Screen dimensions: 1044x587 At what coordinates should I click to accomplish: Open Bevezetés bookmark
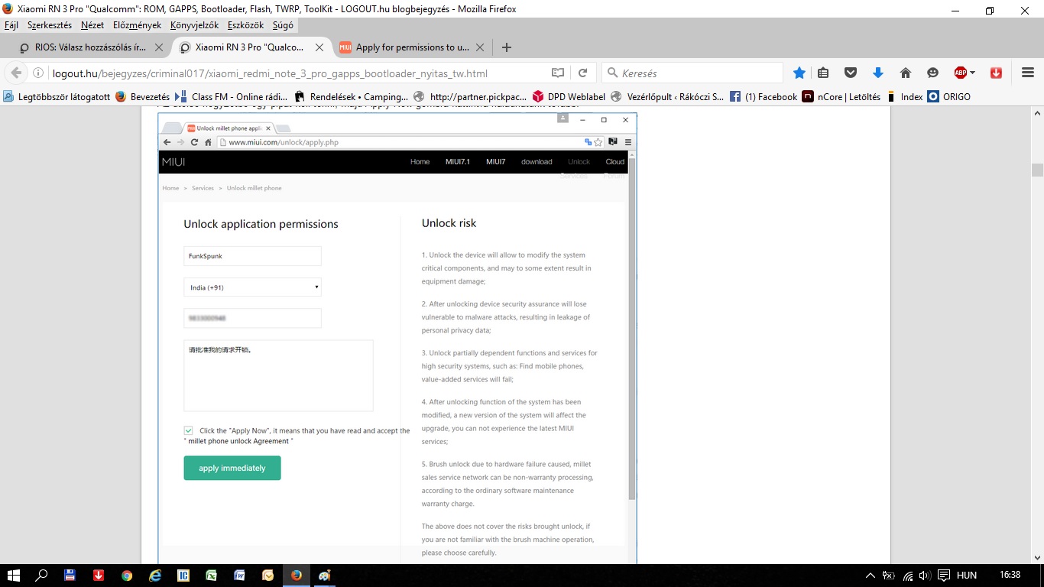click(x=143, y=97)
